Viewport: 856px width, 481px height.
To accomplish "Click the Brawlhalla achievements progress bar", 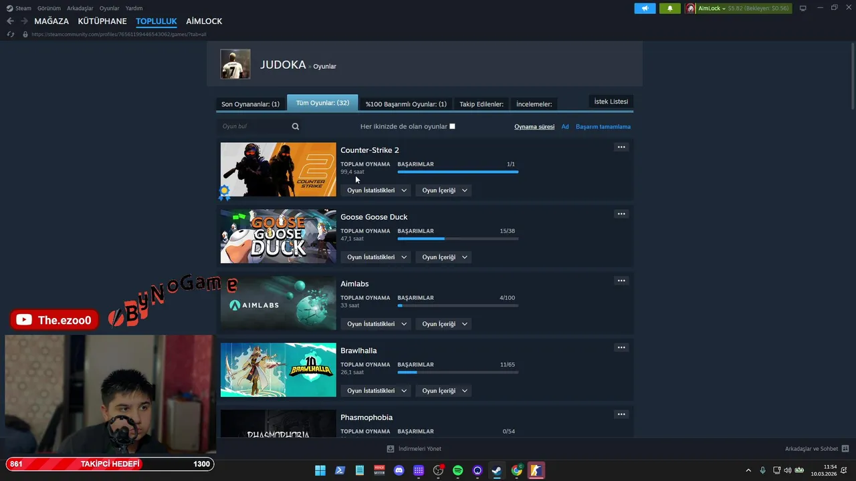I will [x=457, y=372].
